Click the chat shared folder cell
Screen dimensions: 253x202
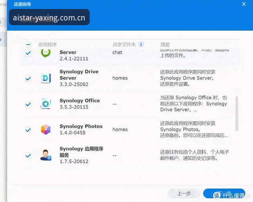point(117,52)
